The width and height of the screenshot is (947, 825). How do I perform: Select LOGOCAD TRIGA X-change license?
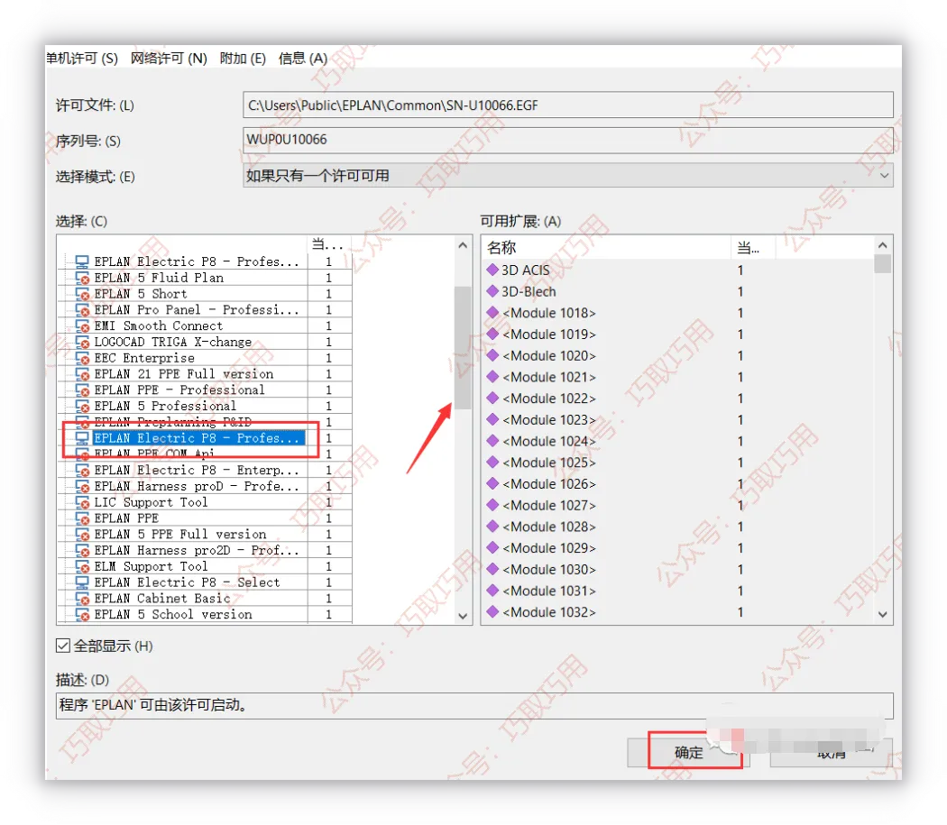click(173, 342)
